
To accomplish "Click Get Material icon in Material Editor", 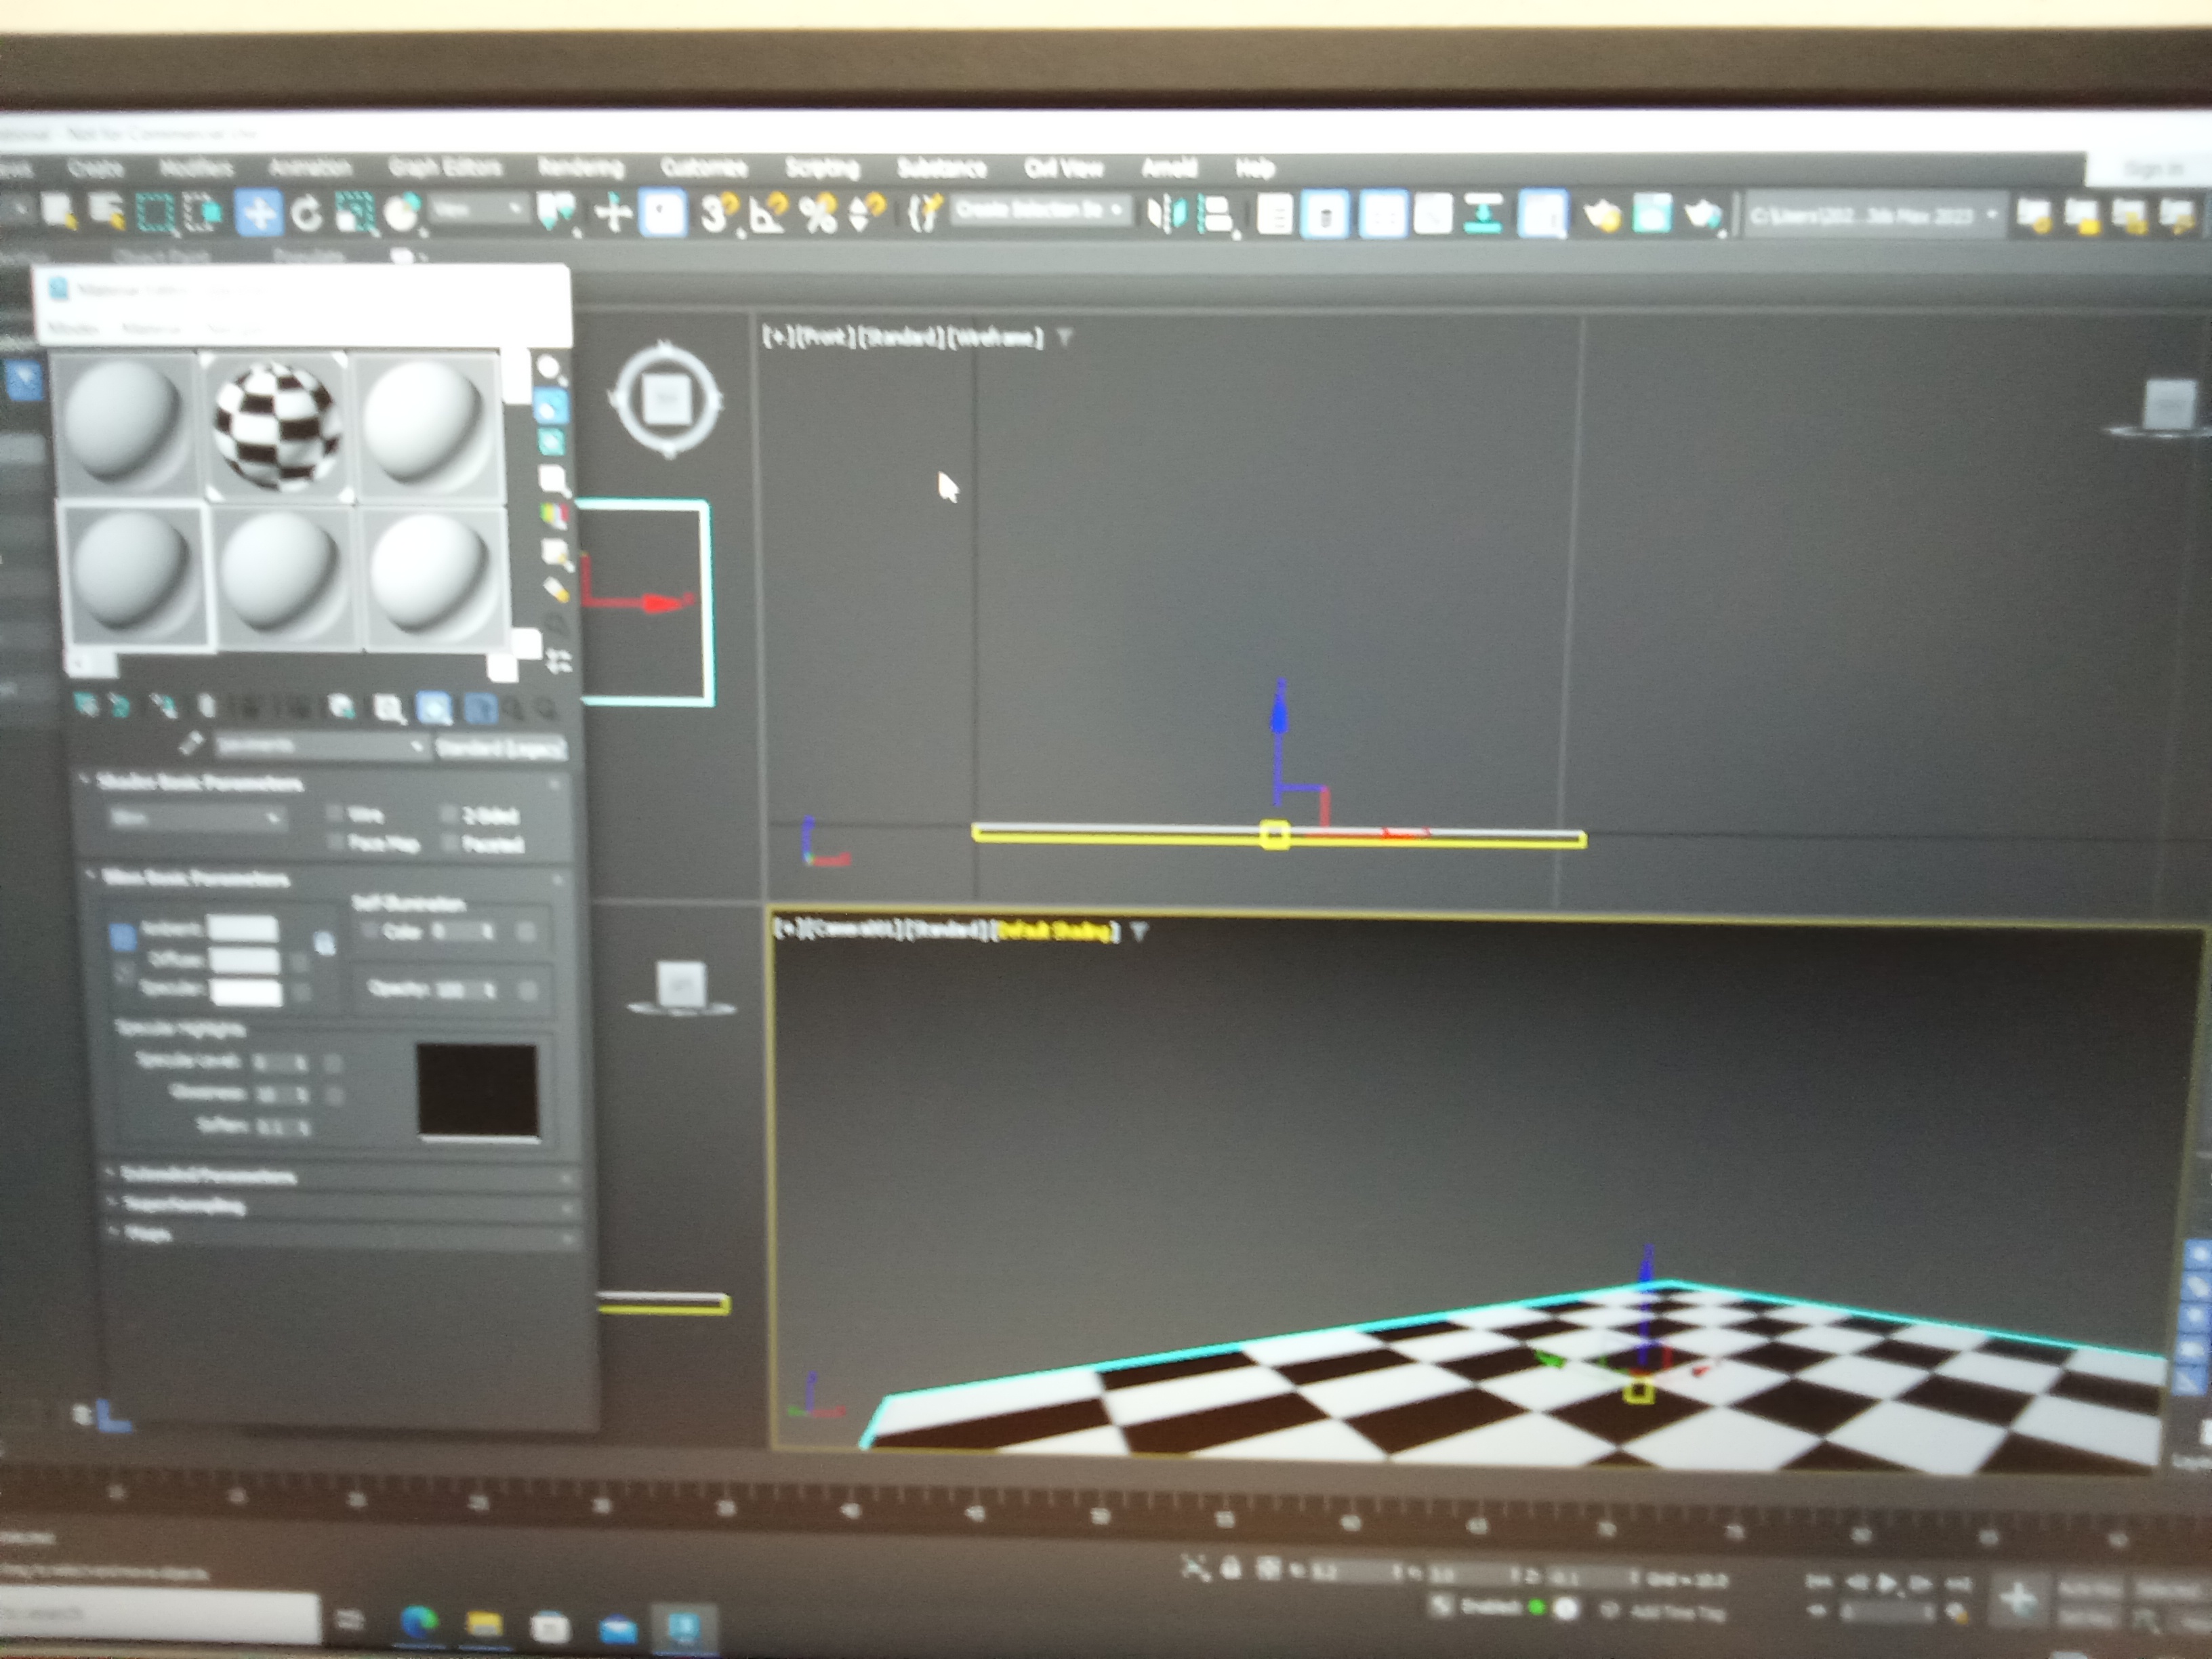I will pos(86,706).
